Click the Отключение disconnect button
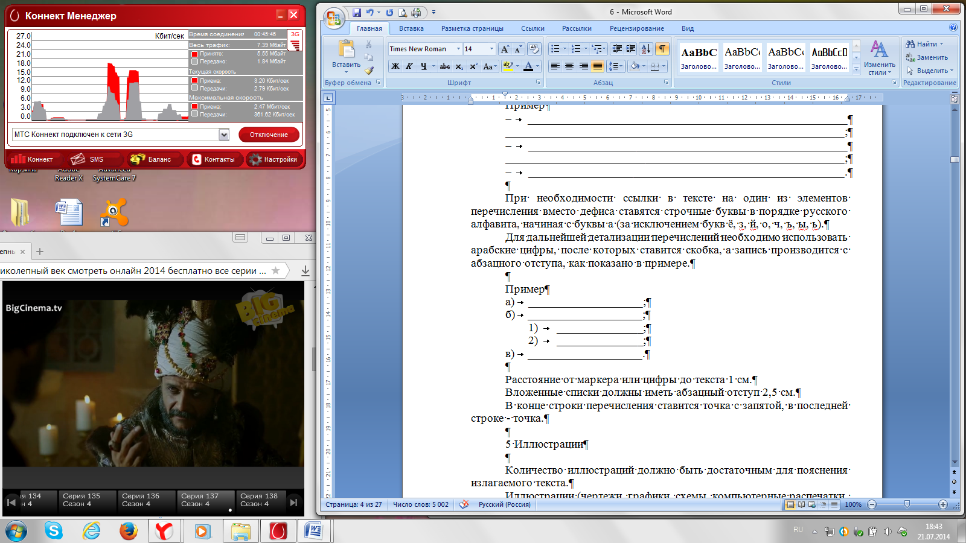 [x=269, y=135]
